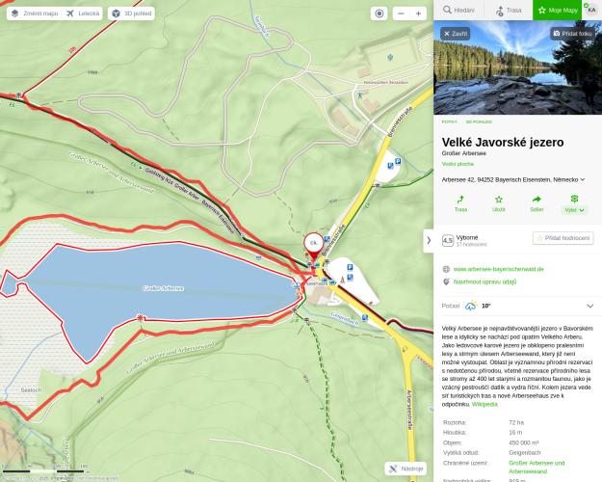Open the Nástroje tools button
602x482 pixels.
pos(406,469)
